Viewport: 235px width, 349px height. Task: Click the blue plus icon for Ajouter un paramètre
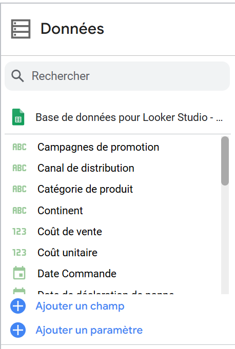18,330
